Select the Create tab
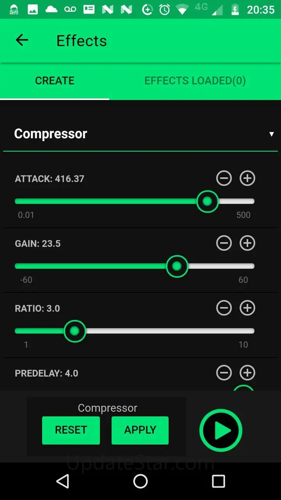 tap(55, 81)
